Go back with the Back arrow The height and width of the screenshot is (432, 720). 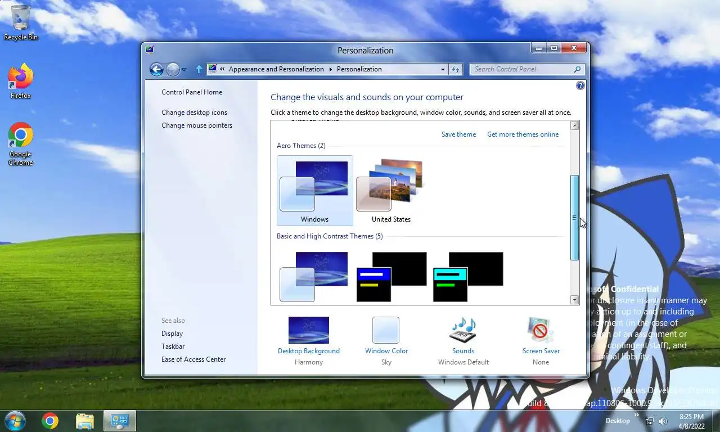156,69
